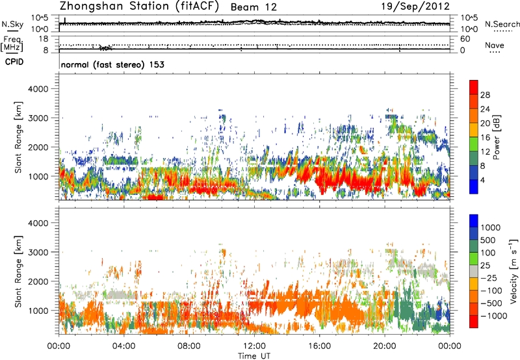Image resolution: width=520 pixels, height=360 pixels.
Task: Click '4' on the power scale
Action: tap(482, 180)
